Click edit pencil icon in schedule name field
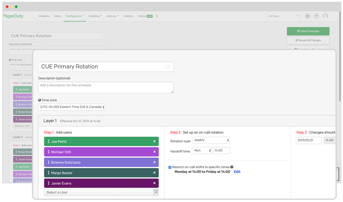Viewport: 343px width, 202px height. [x=168, y=67]
